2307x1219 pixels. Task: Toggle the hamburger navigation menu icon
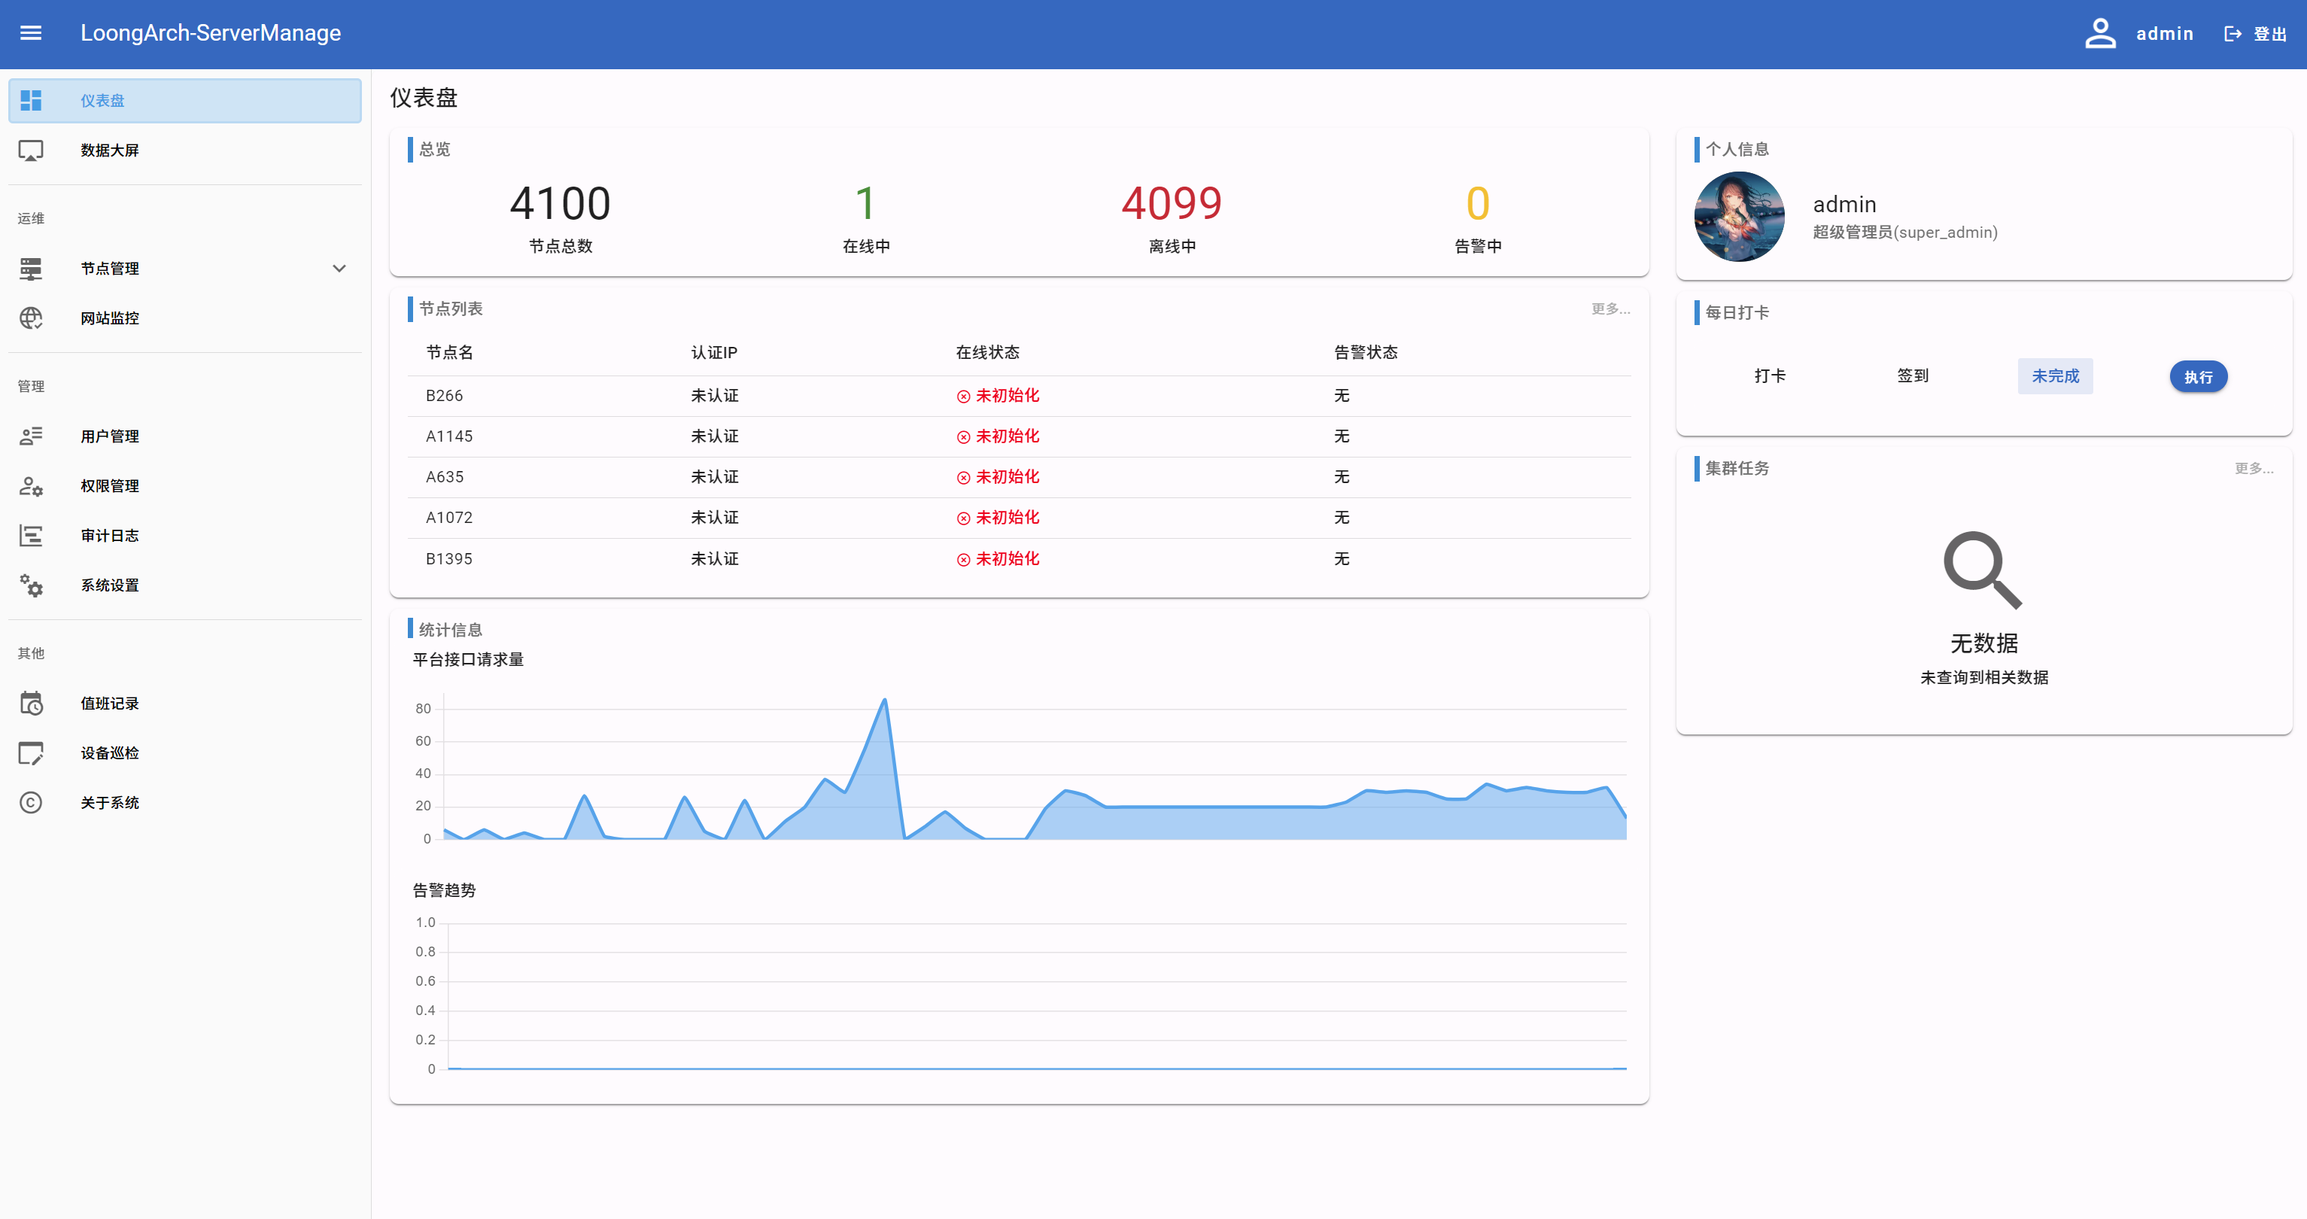coord(30,33)
